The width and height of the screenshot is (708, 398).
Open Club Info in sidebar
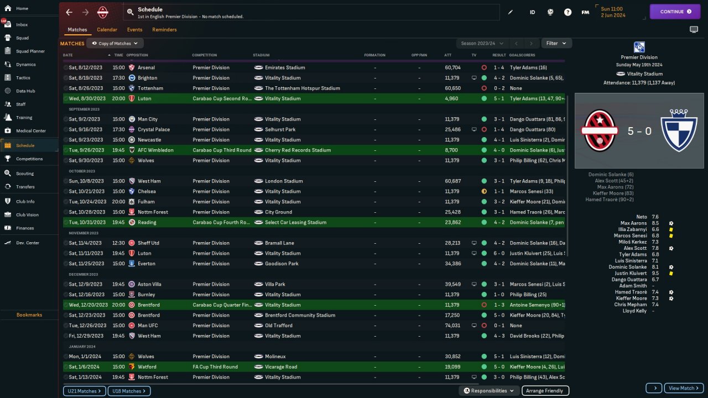(29, 201)
